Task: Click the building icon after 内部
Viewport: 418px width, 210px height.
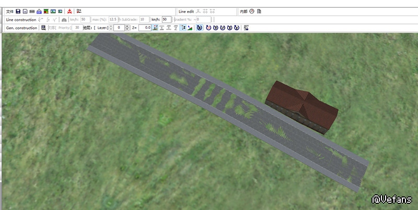Action: coord(259,11)
